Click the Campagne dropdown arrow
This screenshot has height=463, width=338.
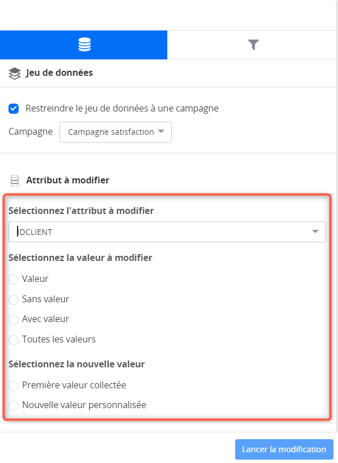point(161,131)
